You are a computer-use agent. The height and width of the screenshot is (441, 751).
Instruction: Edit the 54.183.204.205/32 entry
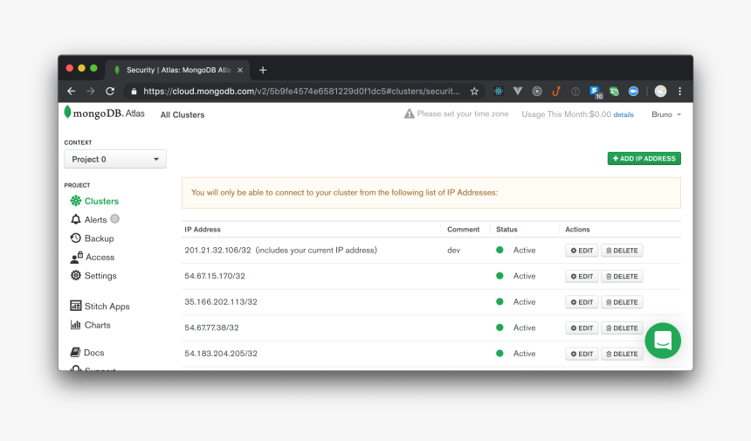(x=582, y=354)
